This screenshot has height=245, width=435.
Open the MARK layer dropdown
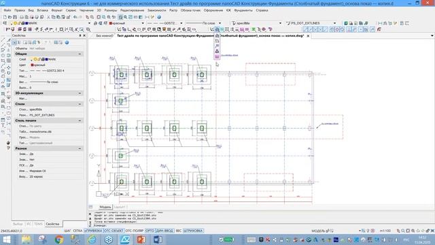[x=89, y=23]
